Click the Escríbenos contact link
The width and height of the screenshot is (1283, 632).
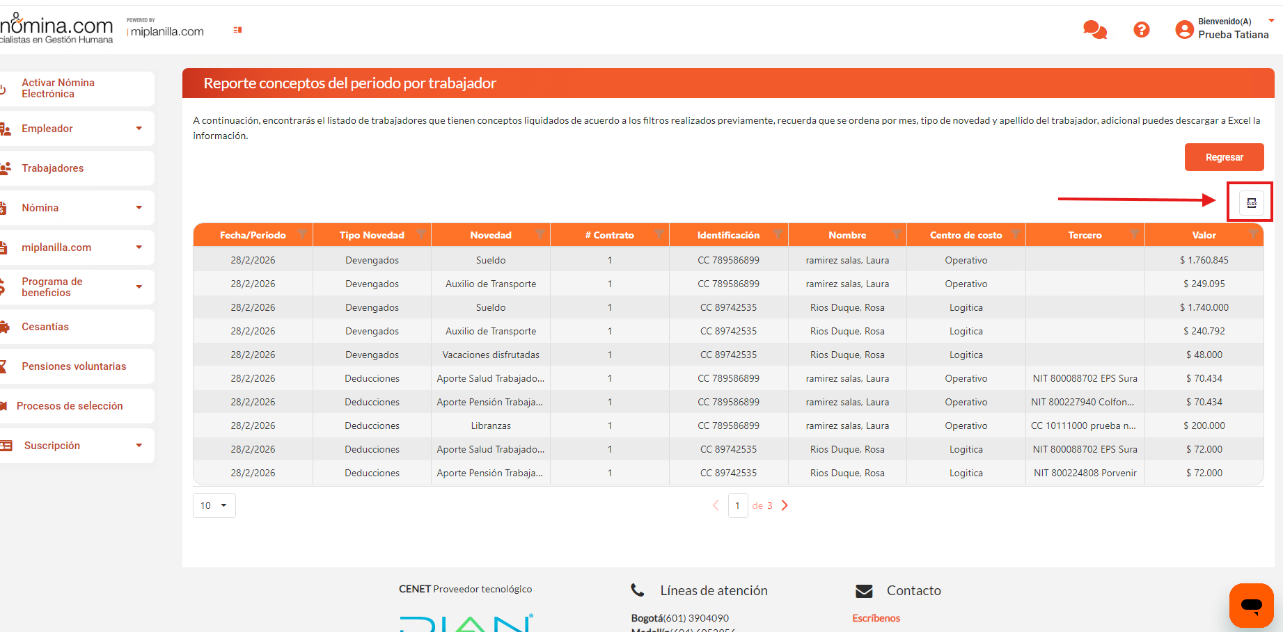(x=876, y=618)
